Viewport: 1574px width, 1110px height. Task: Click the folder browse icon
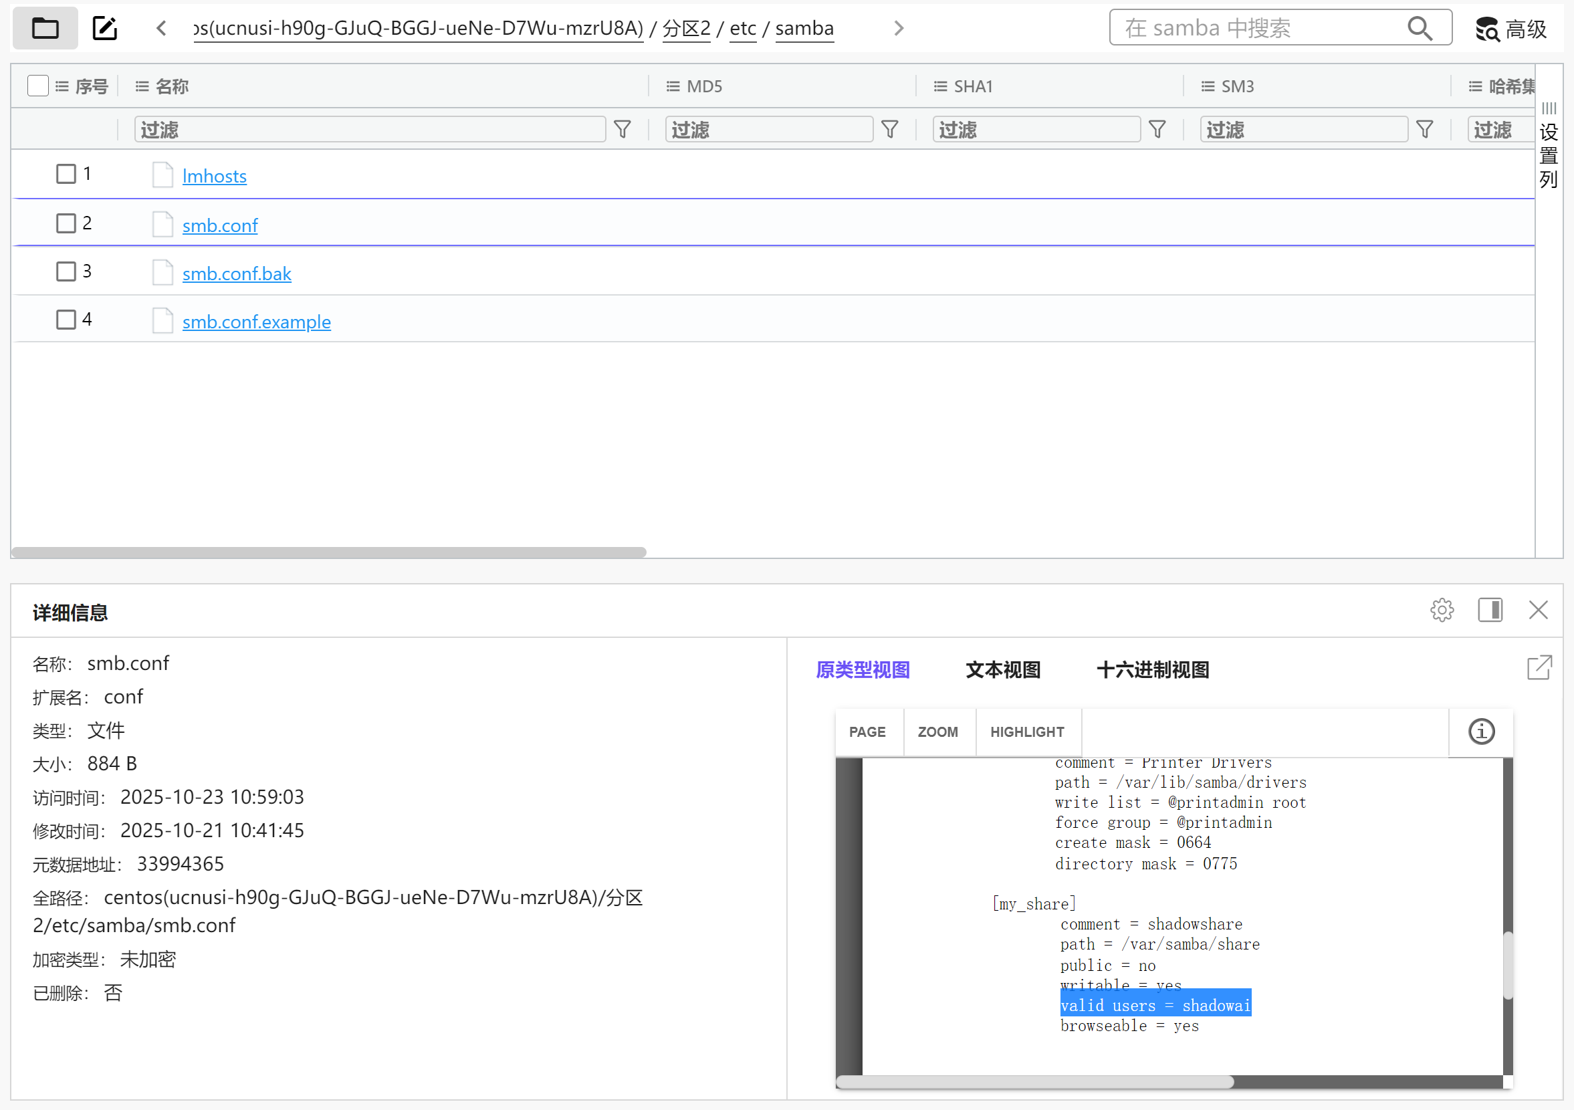click(45, 28)
